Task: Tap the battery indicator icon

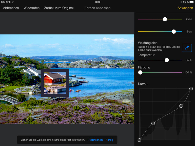Action: pyautogui.click(x=192, y=2)
